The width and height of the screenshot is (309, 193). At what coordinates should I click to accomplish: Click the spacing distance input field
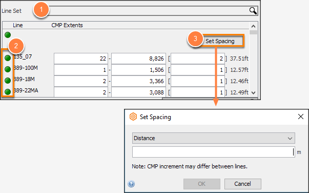pos(214,152)
